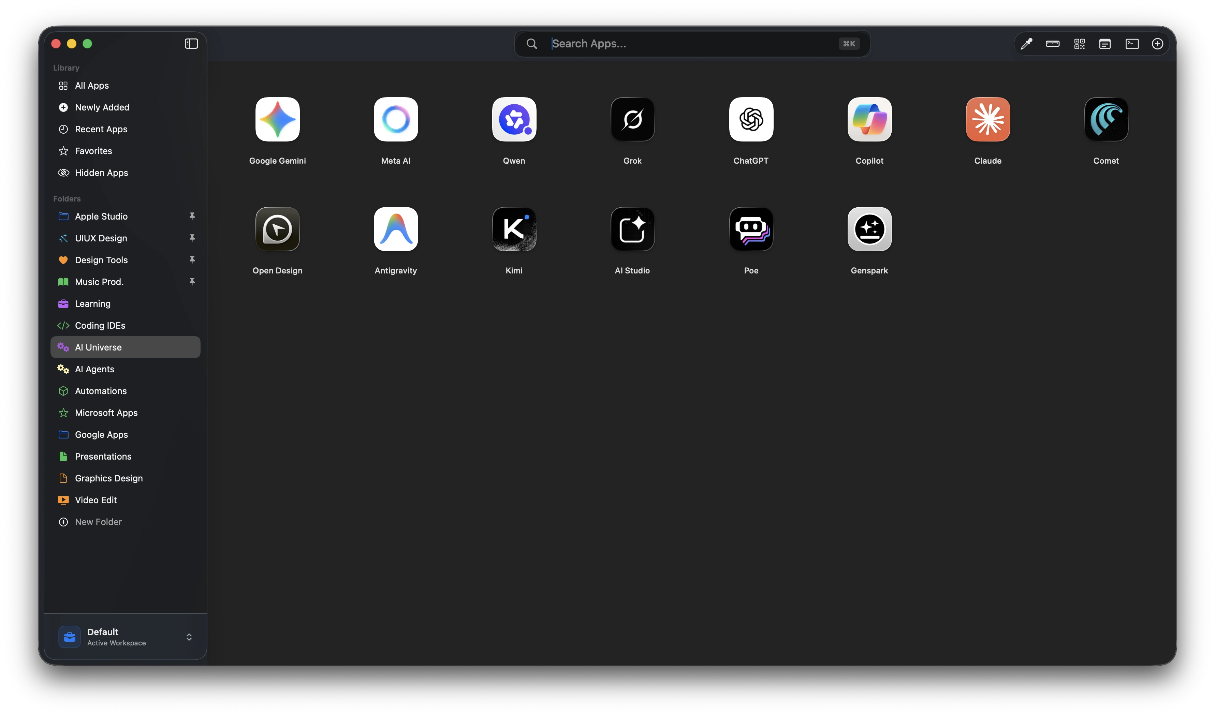Select the Coding IDEs folder
1215x716 pixels.
coord(126,325)
